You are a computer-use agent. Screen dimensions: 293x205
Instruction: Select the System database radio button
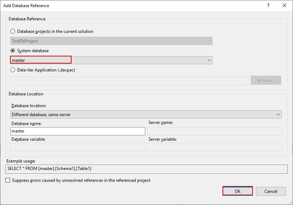click(13, 51)
